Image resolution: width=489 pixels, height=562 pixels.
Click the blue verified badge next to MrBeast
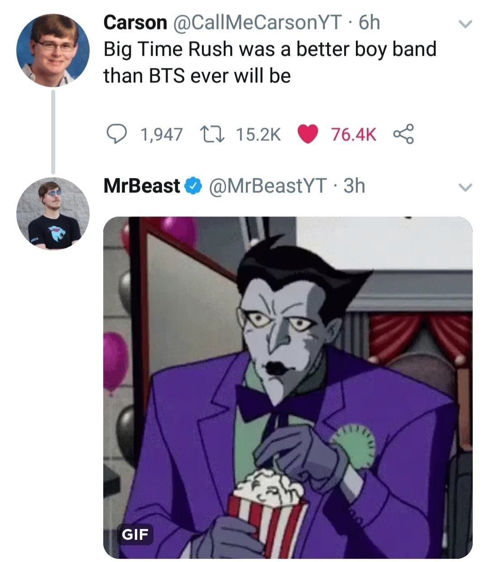(192, 186)
